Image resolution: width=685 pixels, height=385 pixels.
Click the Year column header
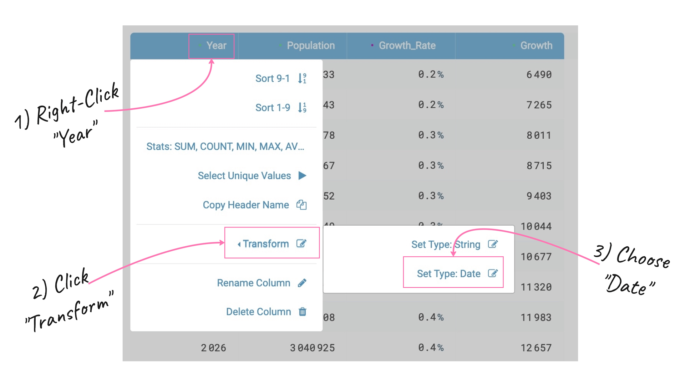click(216, 46)
